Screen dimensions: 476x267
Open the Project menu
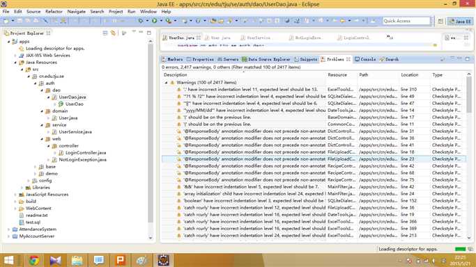(x=116, y=12)
